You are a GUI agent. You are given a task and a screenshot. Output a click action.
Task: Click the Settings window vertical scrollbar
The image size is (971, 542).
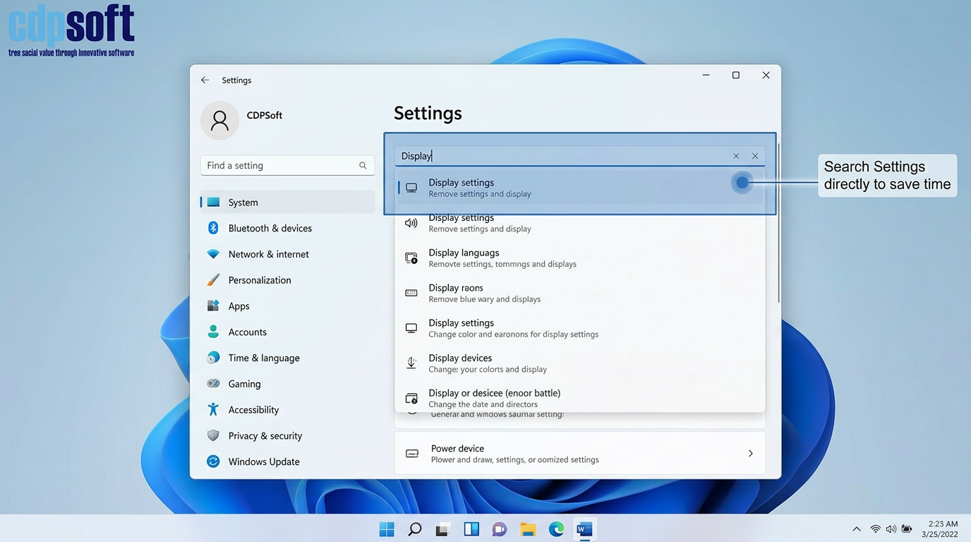tap(778, 226)
